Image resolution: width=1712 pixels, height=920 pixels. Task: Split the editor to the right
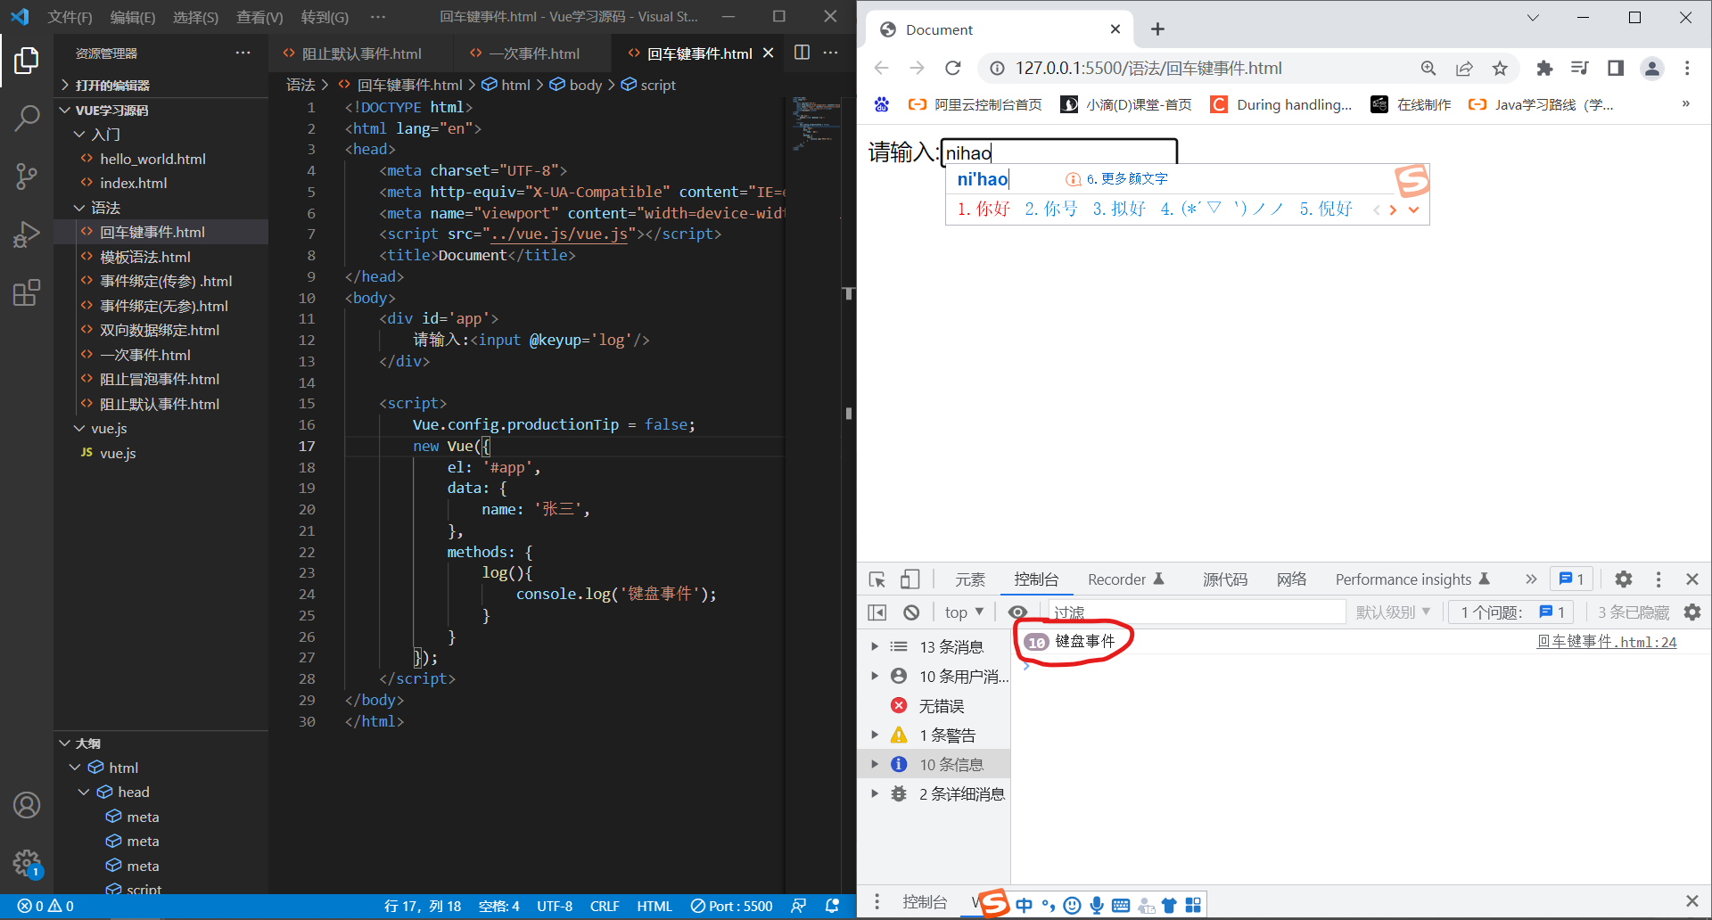point(802,53)
